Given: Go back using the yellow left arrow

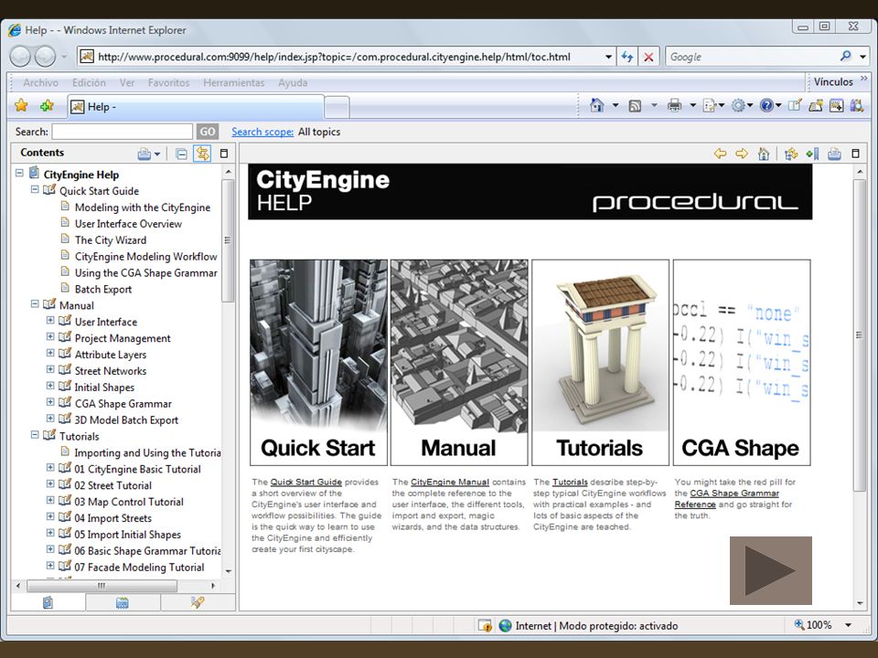Looking at the screenshot, I should pos(721,154).
